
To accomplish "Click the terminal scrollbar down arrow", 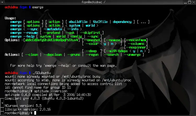I will 2,113.
